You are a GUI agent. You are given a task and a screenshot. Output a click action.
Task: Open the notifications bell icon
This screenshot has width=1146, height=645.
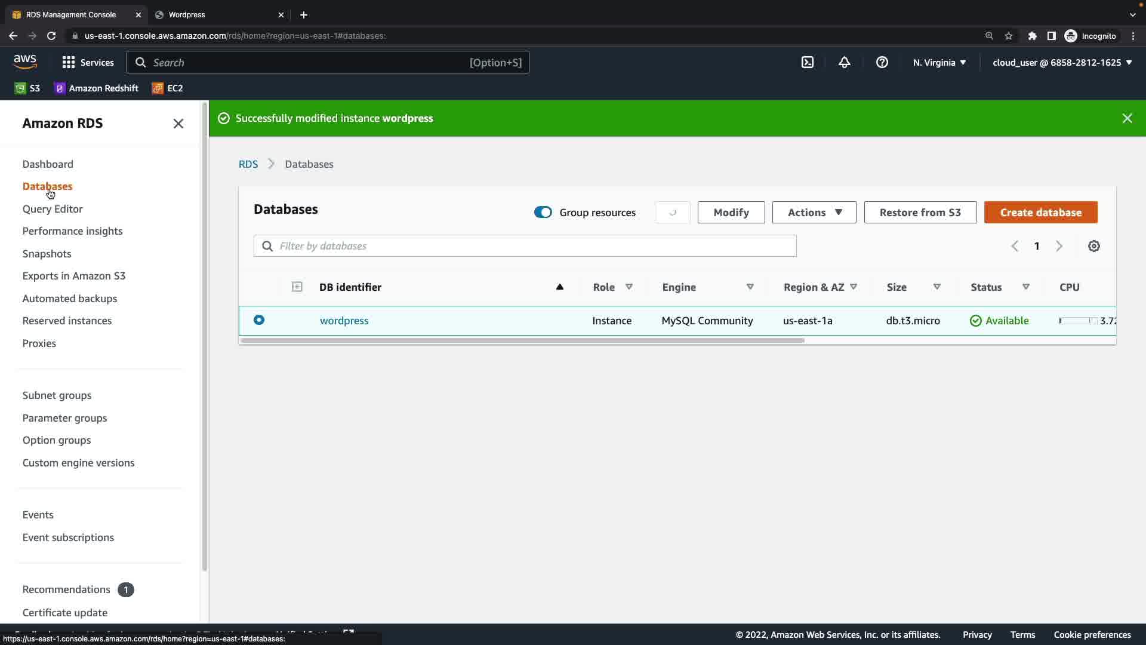coord(844,62)
